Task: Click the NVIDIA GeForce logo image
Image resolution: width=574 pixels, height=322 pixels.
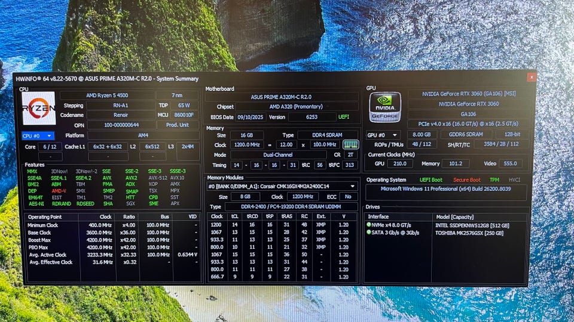Action: pyautogui.click(x=384, y=107)
